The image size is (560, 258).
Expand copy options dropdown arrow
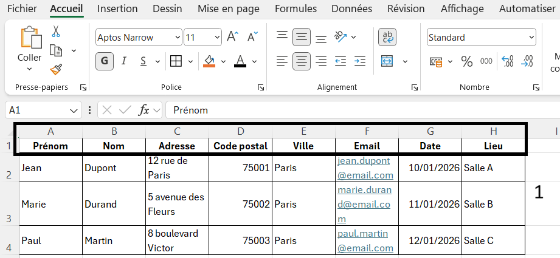pos(74,50)
